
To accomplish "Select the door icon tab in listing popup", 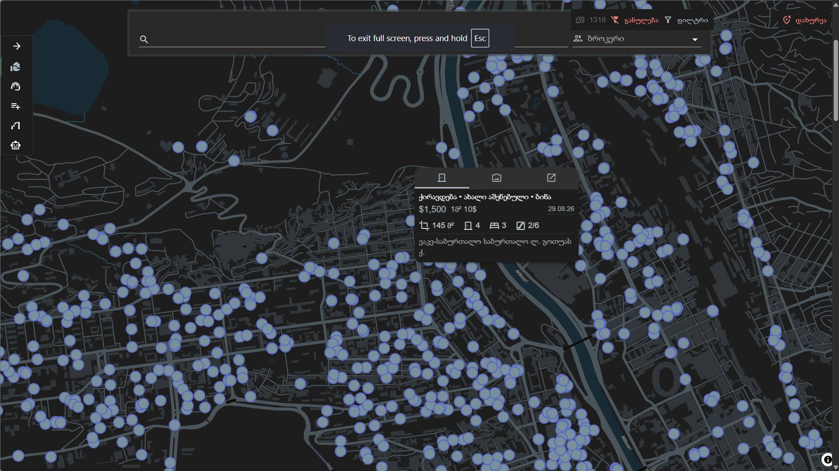I will (442, 178).
